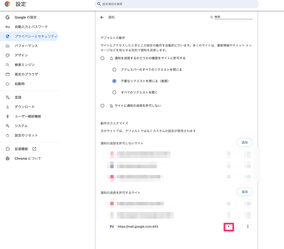Click the デザイン palette icon in sidebar

(7, 55)
